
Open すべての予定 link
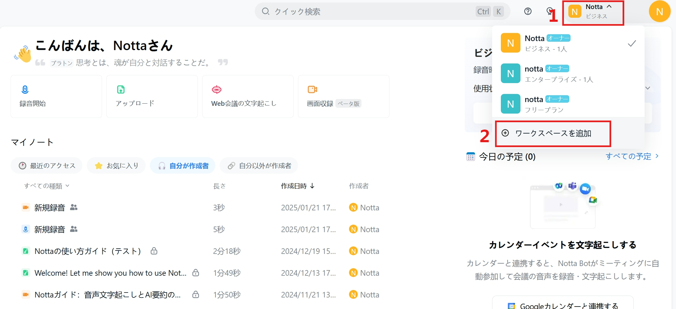632,156
